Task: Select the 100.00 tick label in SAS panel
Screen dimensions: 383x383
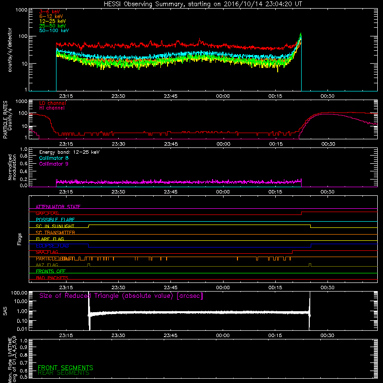Action: click(19, 293)
